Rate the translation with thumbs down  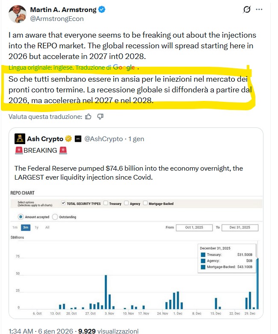pyautogui.click(x=100, y=116)
